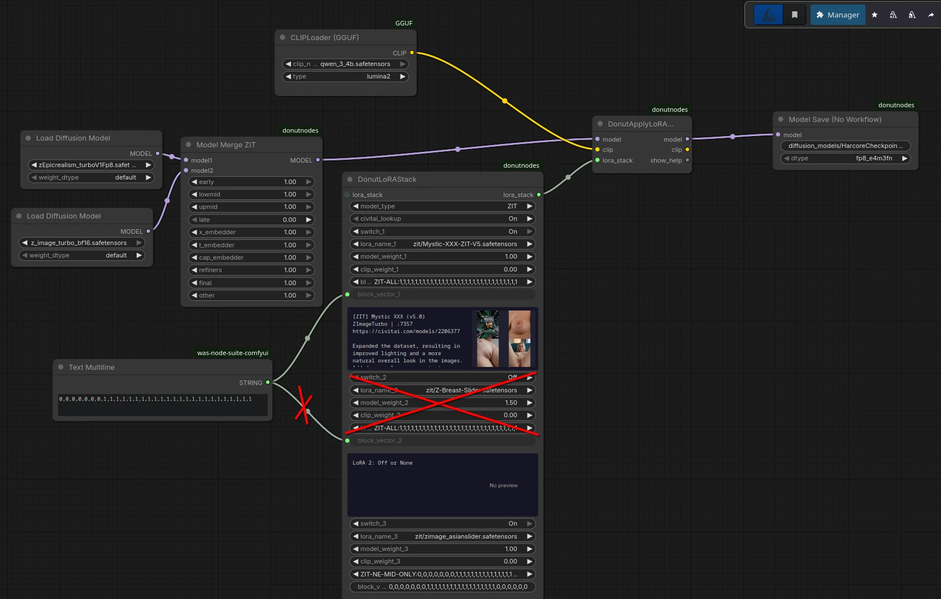Click right arrow of the upmid widget
The image size is (941, 599).
tap(308, 207)
